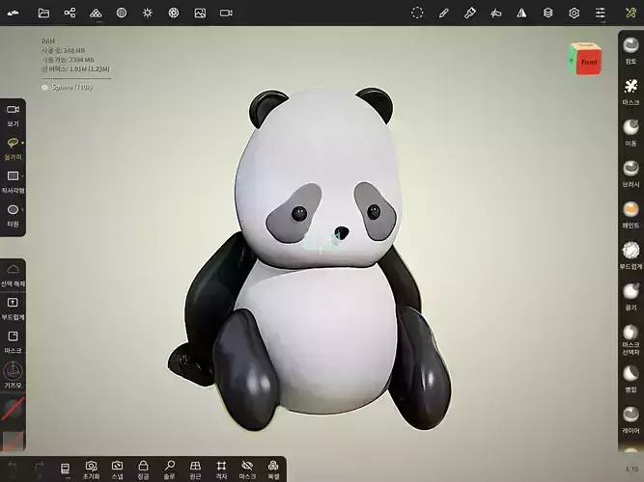Open the Camera menu in top bar
The image size is (644, 482).
[x=226, y=13]
